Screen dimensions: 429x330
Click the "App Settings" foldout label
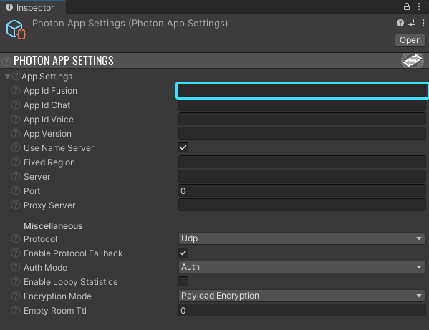[47, 77]
